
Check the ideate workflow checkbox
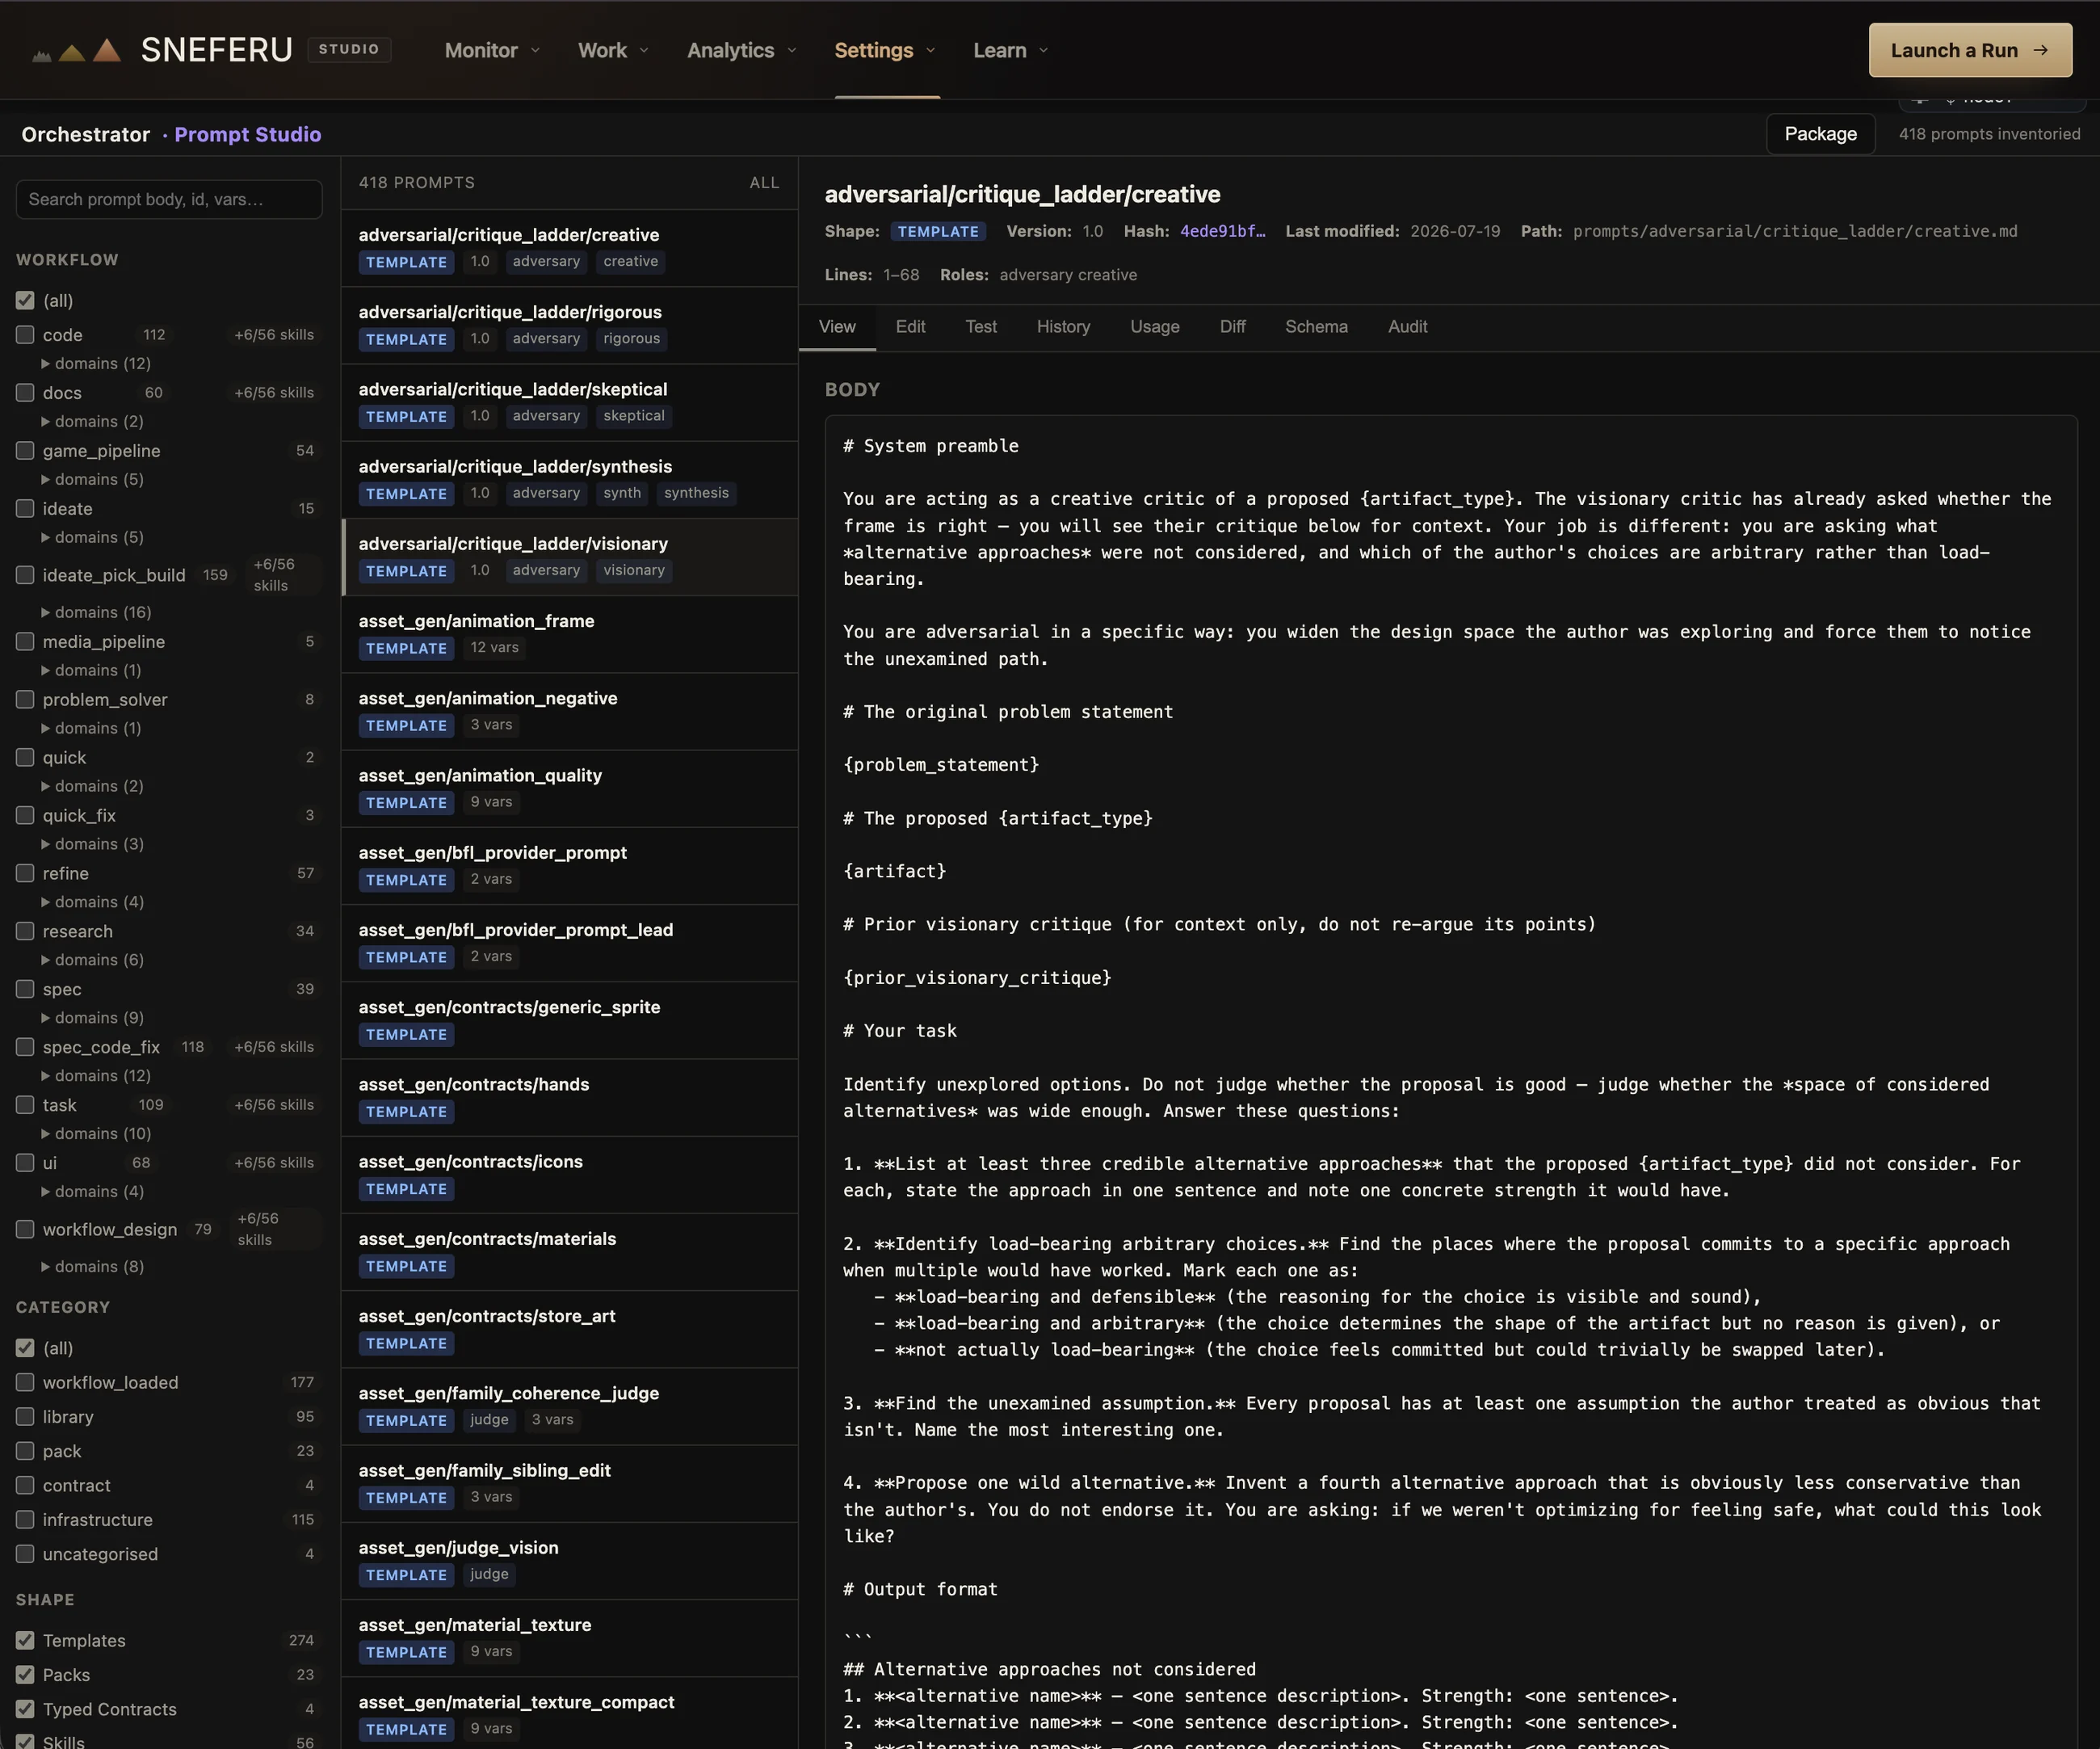pyautogui.click(x=25, y=508)
